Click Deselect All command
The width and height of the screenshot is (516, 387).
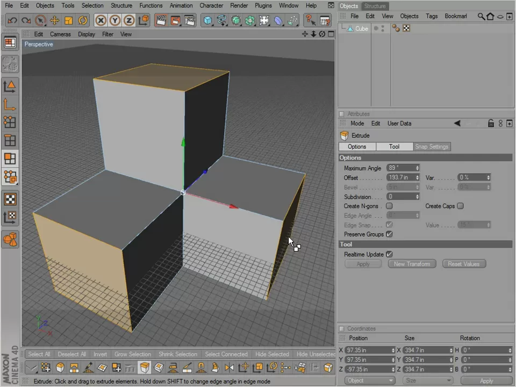coord(71,354)
